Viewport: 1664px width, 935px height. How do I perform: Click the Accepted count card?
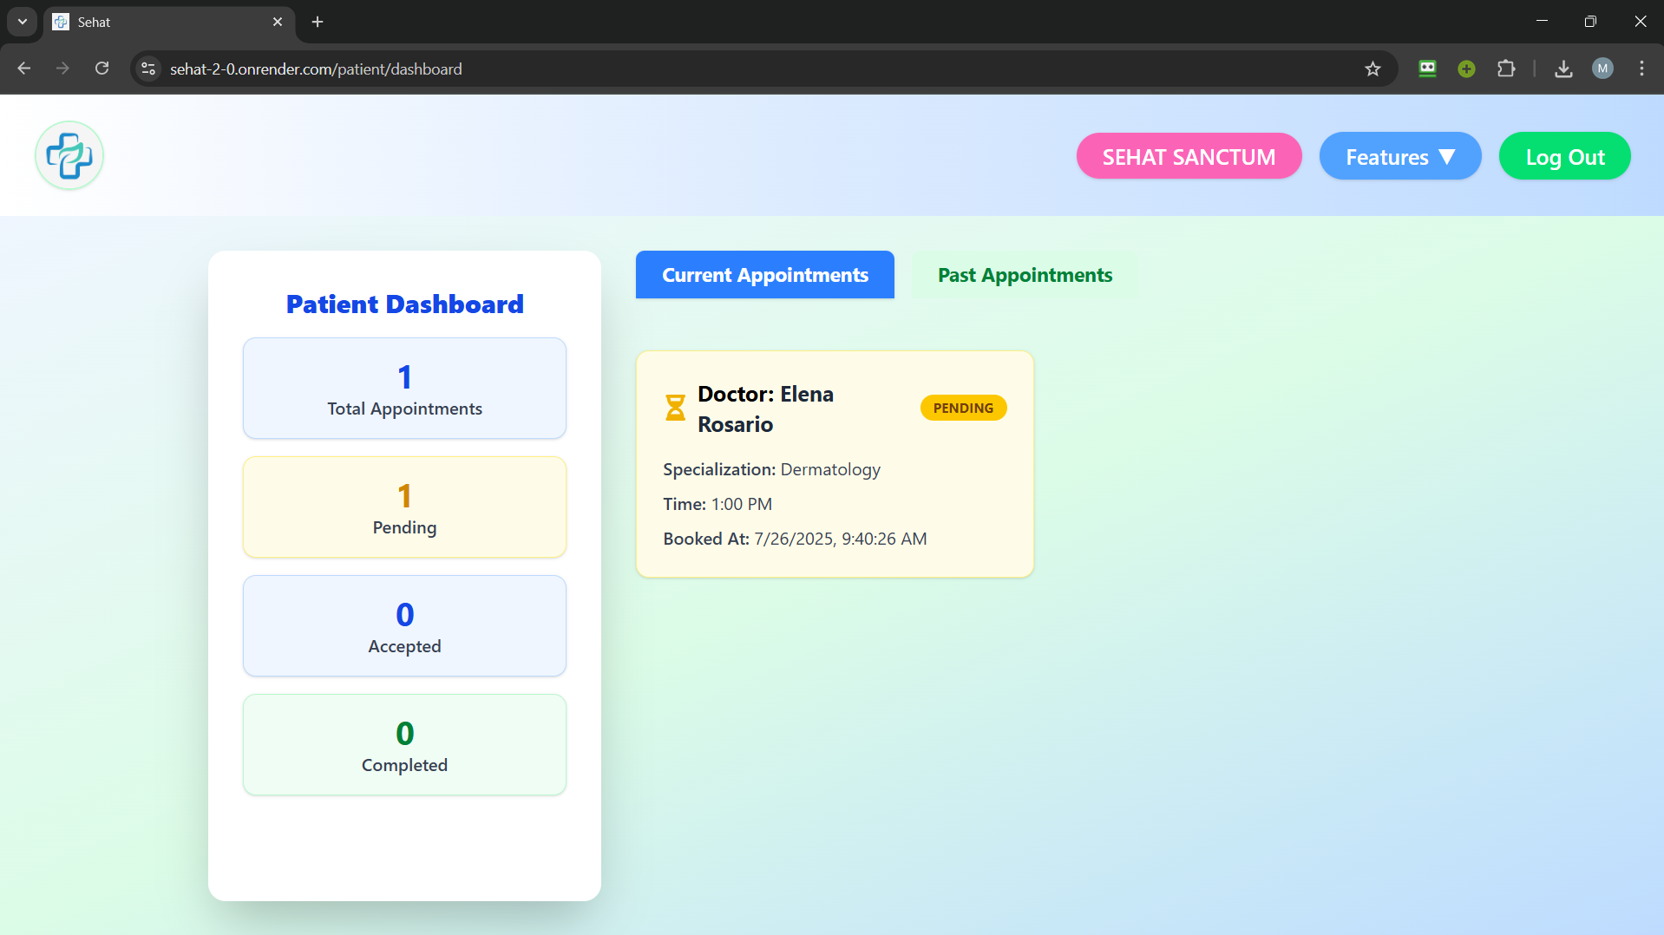[404, 625]
